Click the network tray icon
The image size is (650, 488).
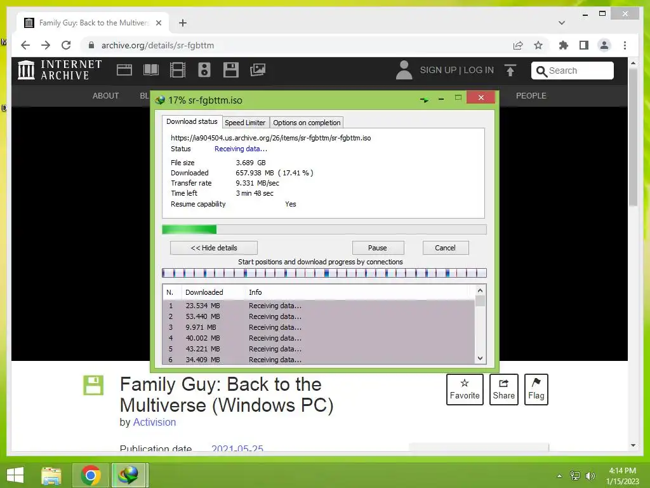(575, 476)
